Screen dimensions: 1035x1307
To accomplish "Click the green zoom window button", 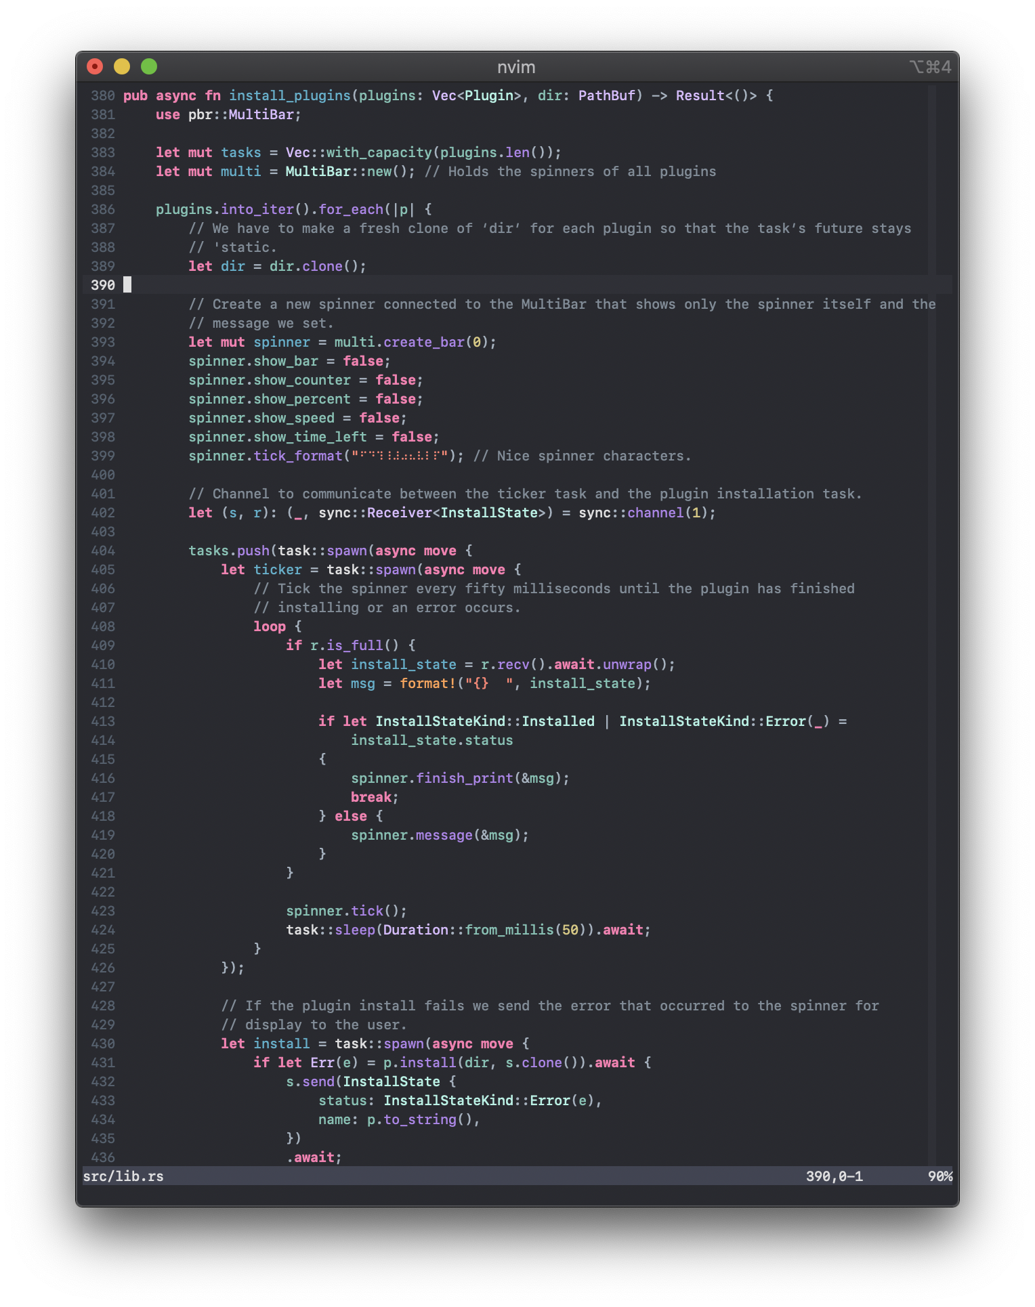I will 149,66.
